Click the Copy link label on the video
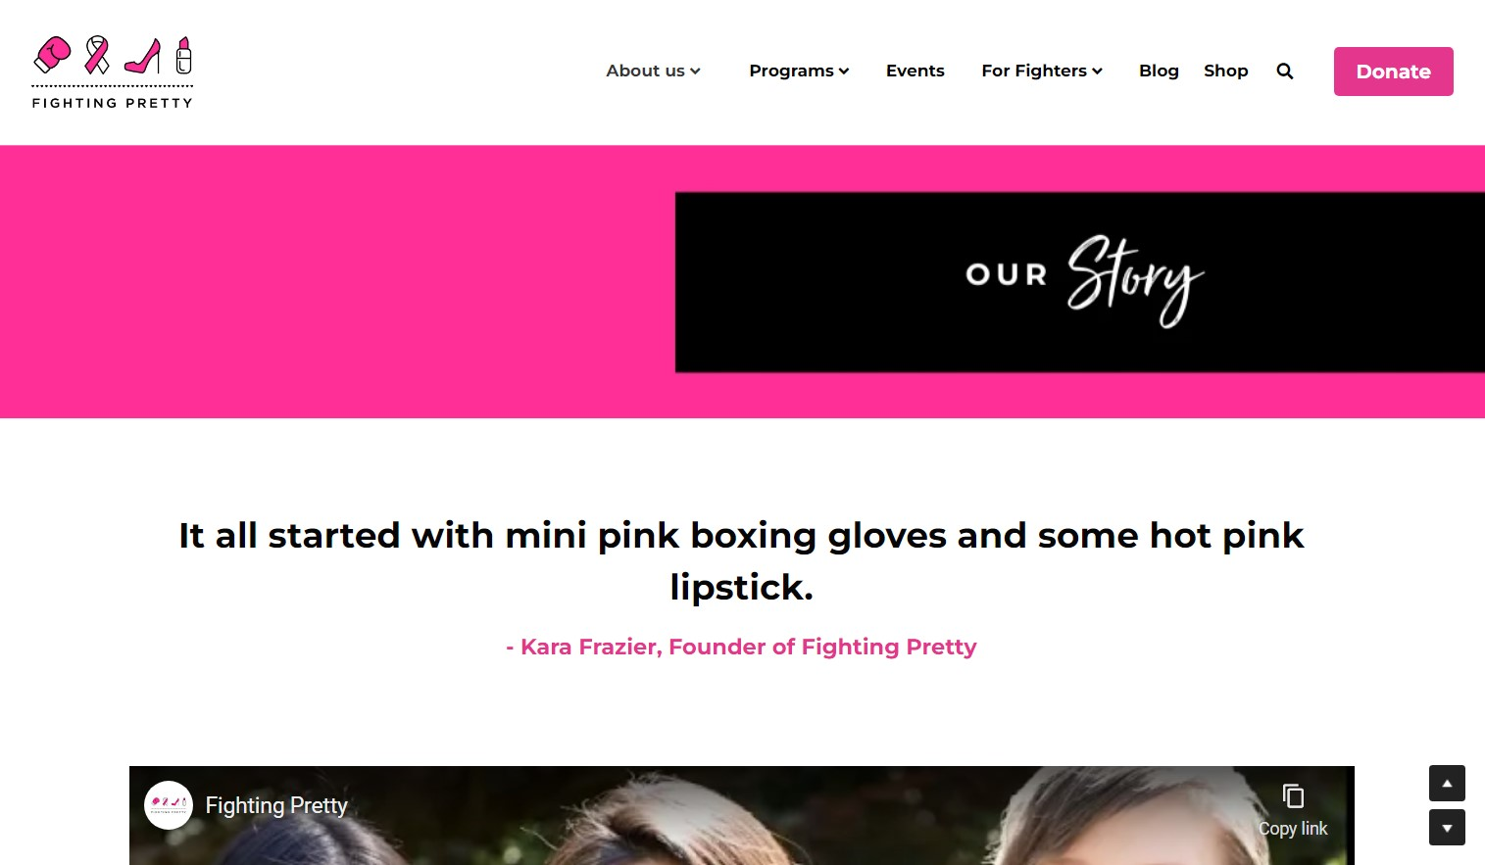Screen dimensions: 1485x865 [x=1292, y=828]
